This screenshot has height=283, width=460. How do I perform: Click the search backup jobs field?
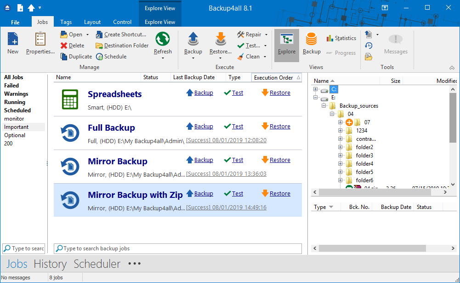(x=179, y=248)
